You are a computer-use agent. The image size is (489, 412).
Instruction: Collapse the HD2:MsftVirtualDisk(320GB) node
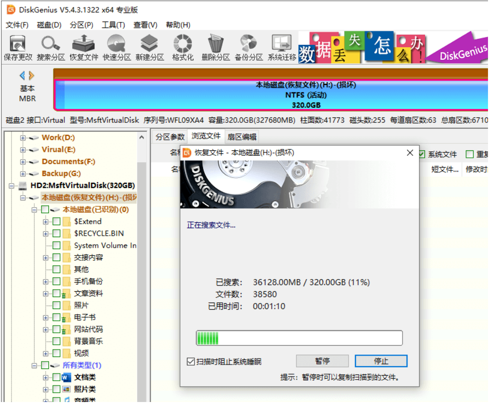click(11, 186)
